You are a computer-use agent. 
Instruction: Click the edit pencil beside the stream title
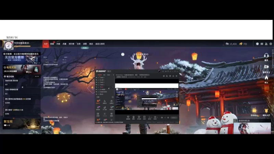[x=149, y=75]
